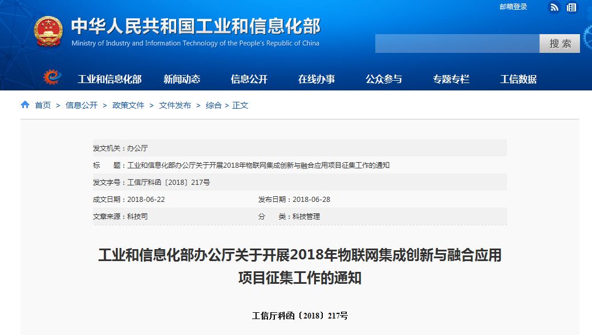The height and width of the screenshot is (335, 592).
Task: Open 专题专栏 nav menu
Action: pyautogui.click(x=451, y=79)
